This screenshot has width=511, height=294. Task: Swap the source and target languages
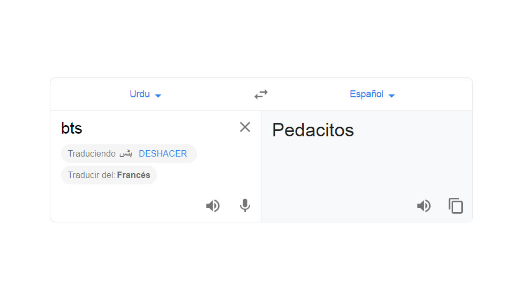click(x=261, y=95)
